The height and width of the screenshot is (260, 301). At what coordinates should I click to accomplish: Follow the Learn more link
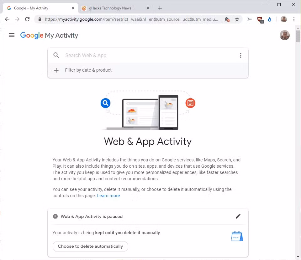108,196
